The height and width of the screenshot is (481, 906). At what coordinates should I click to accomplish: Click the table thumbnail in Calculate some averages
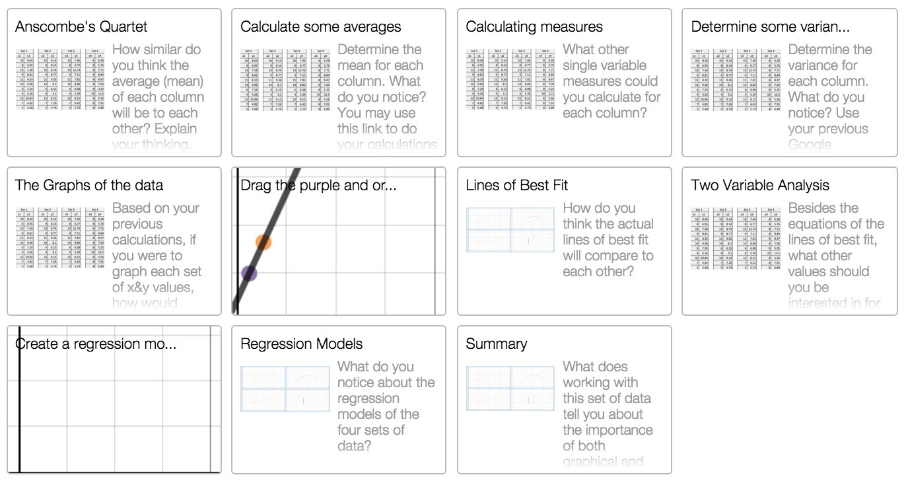pos(285,81)
